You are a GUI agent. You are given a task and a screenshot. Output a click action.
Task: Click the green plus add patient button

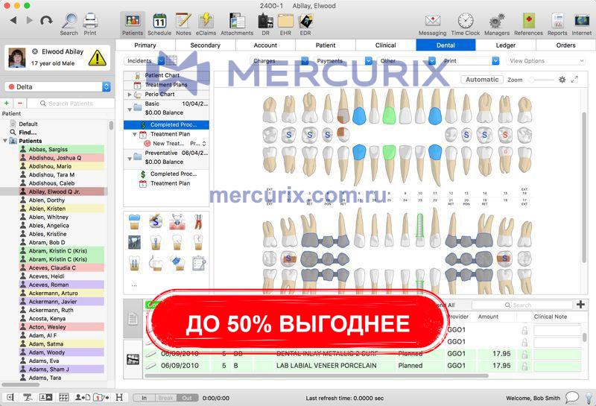pyautogui.click(x=7, y=103)
